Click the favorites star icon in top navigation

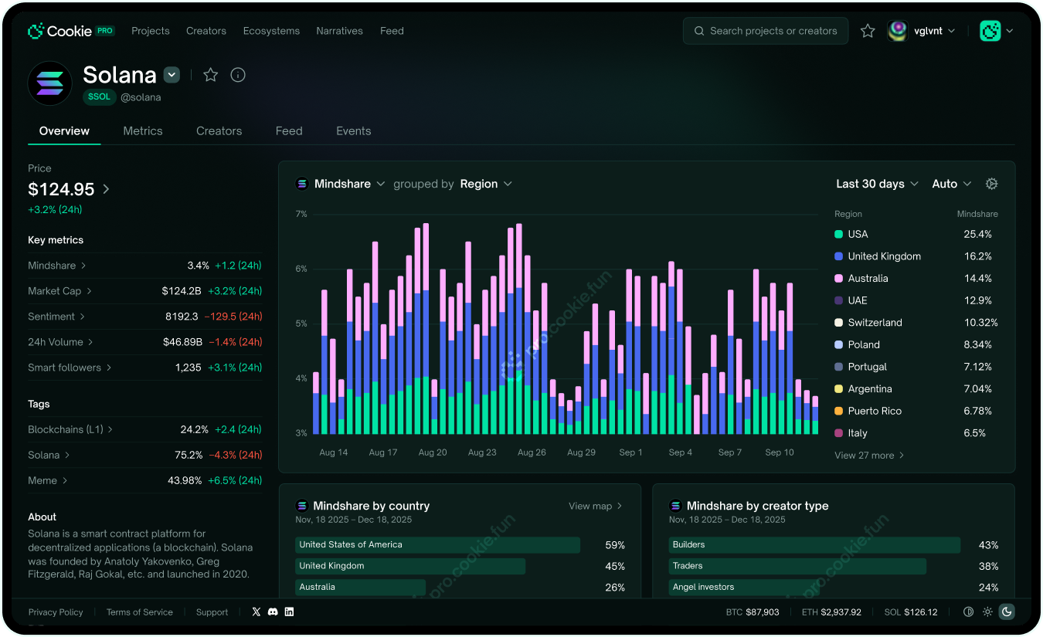868,31
